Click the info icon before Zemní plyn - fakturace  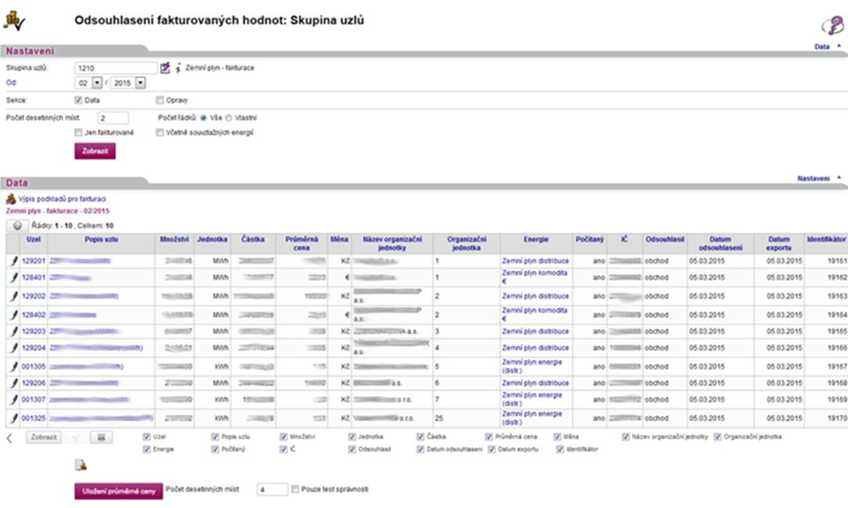178,68
